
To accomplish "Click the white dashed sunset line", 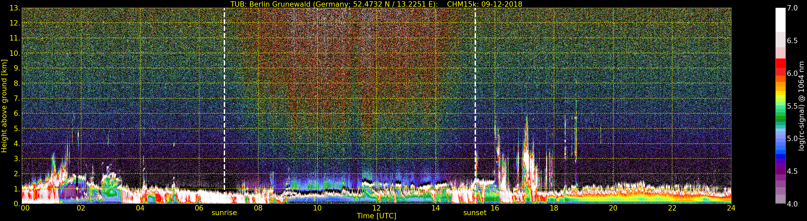I will [x=475, y=94].
